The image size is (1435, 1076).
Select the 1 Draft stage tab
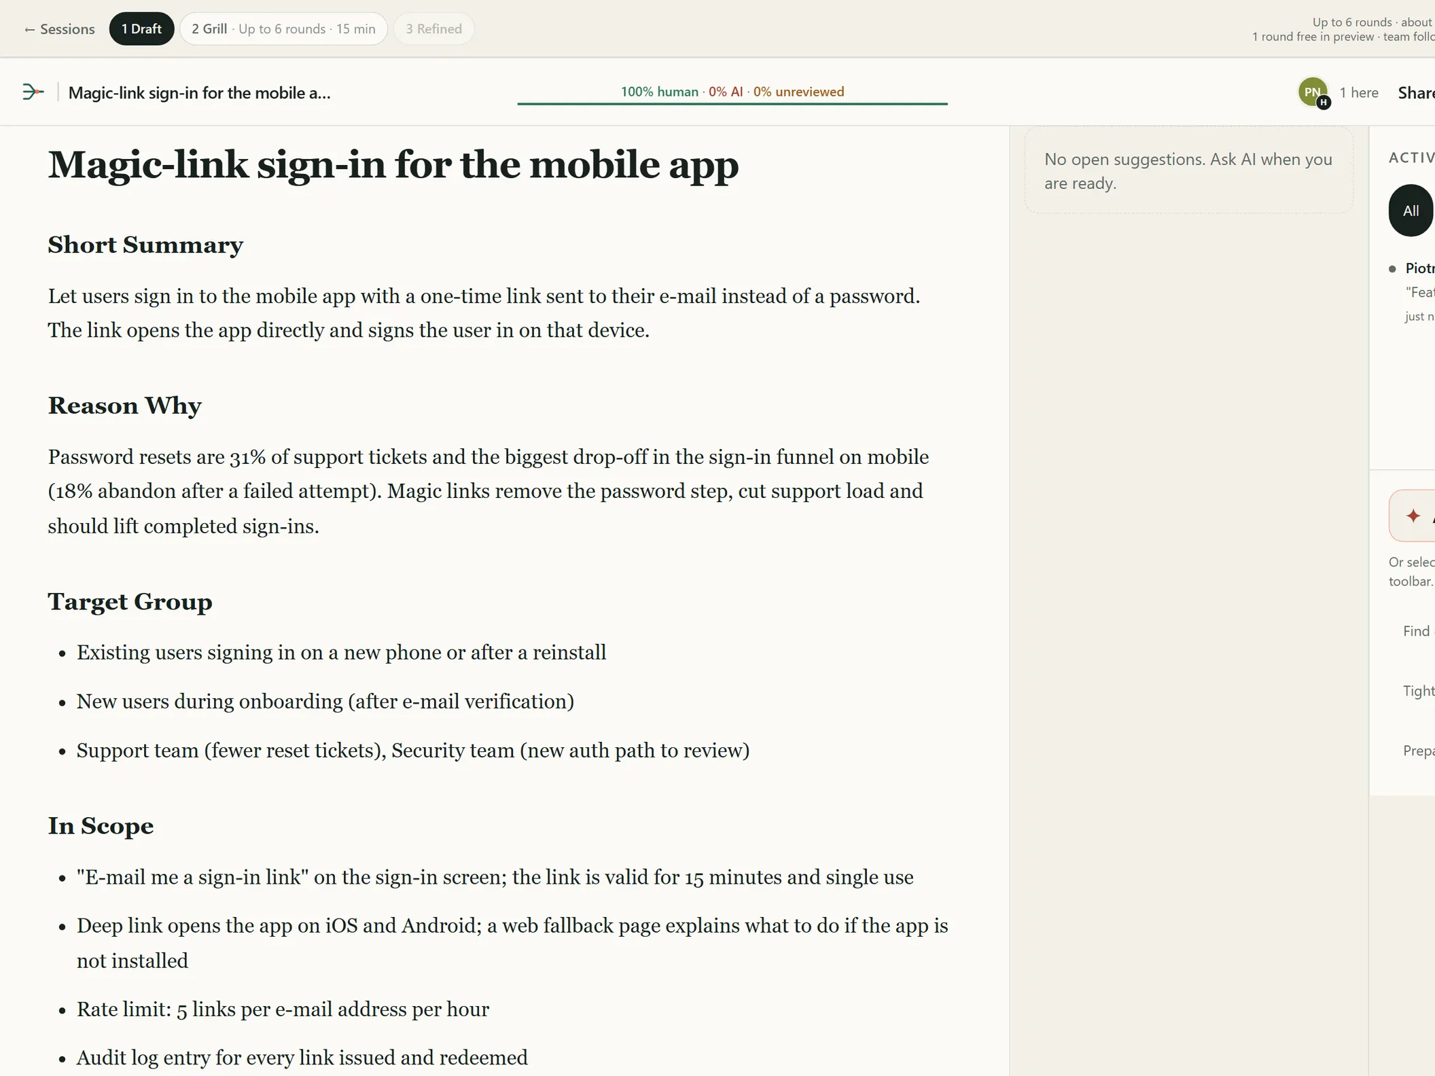[x=141, y=29]
